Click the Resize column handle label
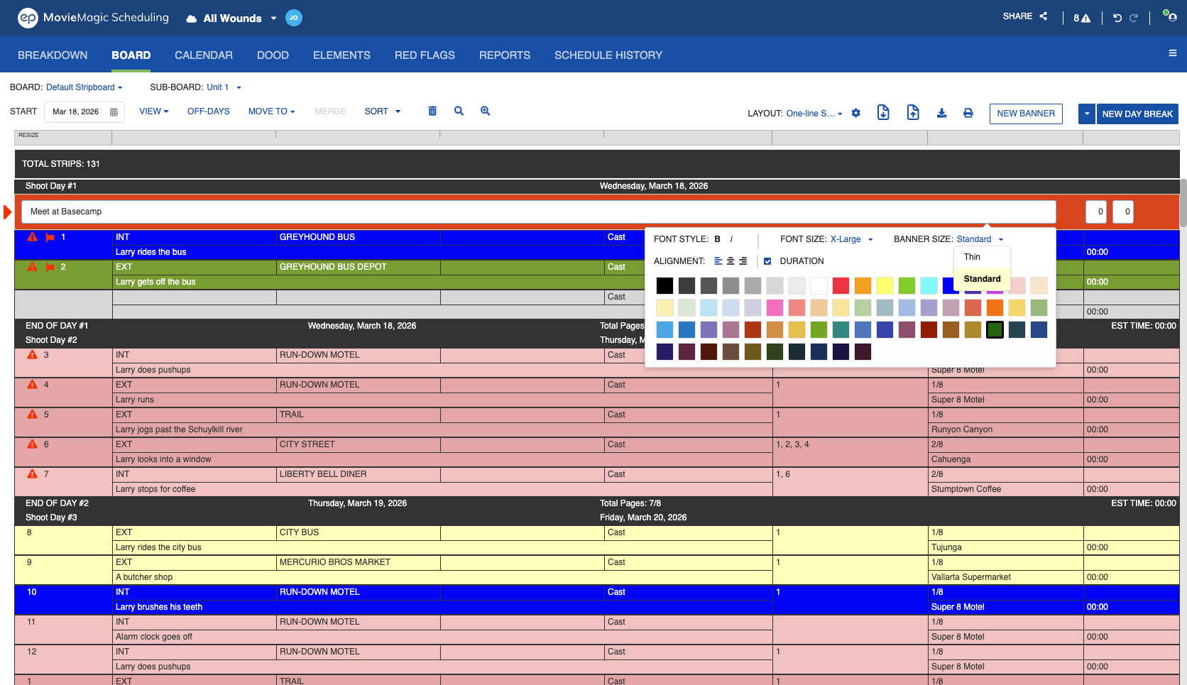This screenshot has width=1187, height=685. click(x=28, y=135)
